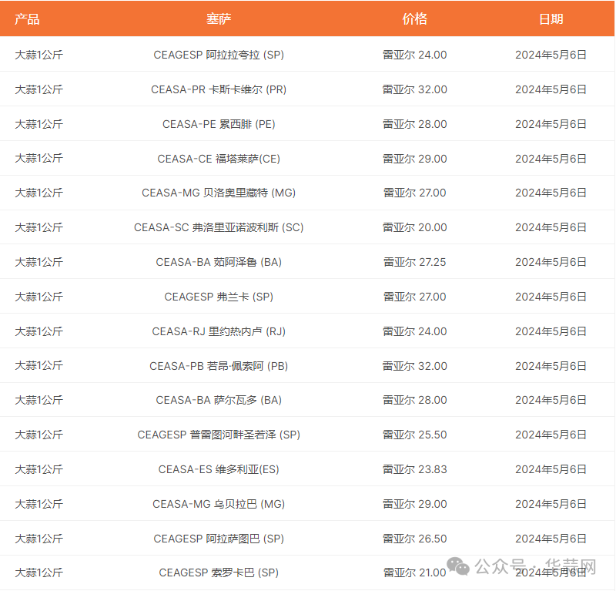Click price 雷亚尔 28.00 in 萨尔瓦多 row

tap(415, 400)
